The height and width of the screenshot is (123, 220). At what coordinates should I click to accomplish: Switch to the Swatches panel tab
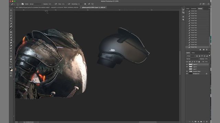pos(194,9)
